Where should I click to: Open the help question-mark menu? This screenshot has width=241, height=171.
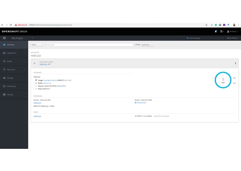(222, 31)
